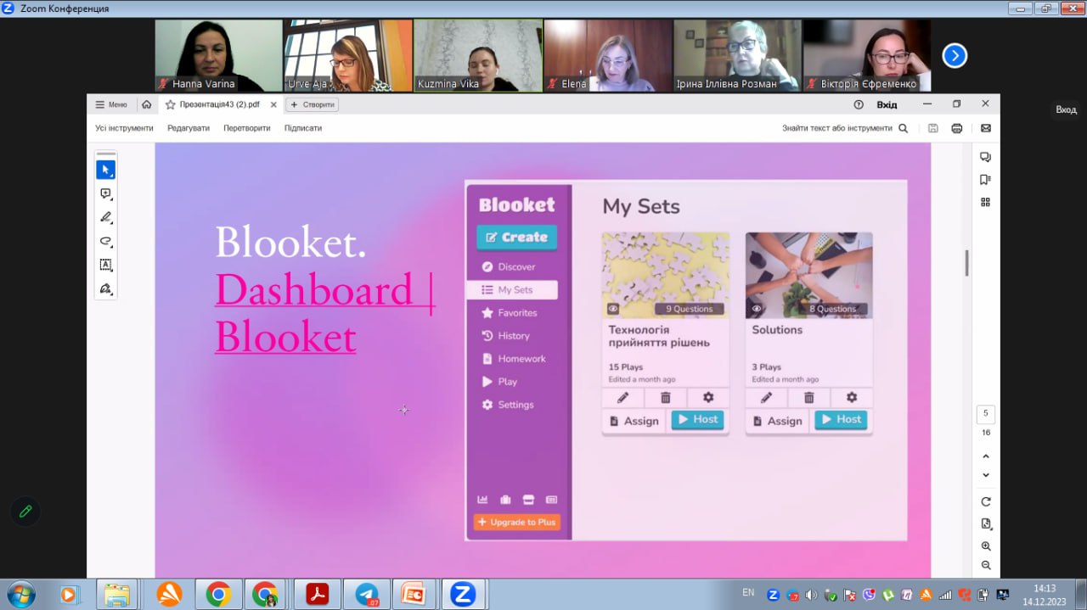Show page thumbnails grid panel

tap(985, 202)
